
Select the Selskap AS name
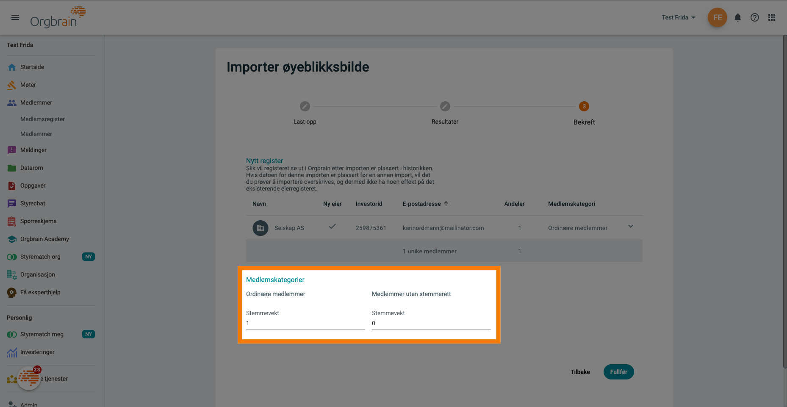pyautogui.click(x=289, y=228)
